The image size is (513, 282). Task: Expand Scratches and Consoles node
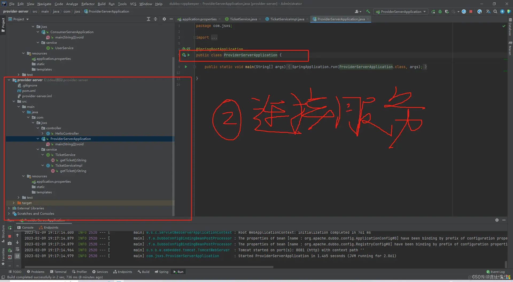pos(9,213)
